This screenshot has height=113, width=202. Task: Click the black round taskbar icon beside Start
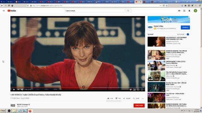[9, 111]
